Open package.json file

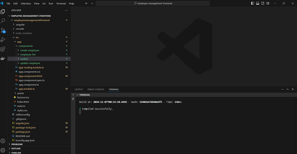(39, 132)
